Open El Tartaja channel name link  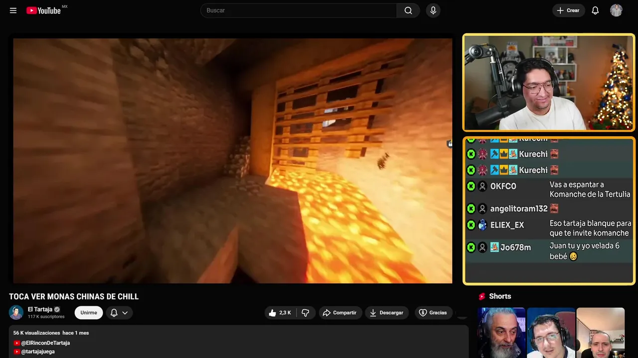pos(40,309)
